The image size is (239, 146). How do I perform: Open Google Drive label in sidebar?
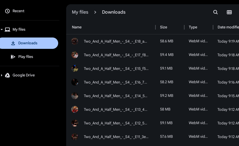24,75
